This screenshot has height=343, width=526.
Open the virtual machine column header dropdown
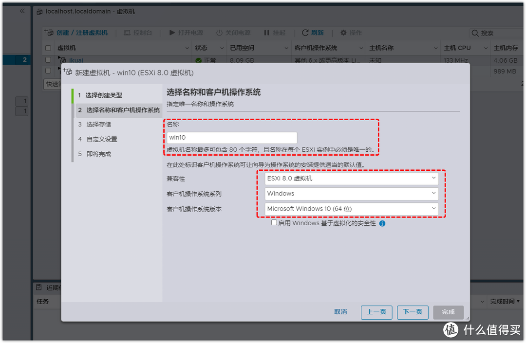[x=187, y=48]
